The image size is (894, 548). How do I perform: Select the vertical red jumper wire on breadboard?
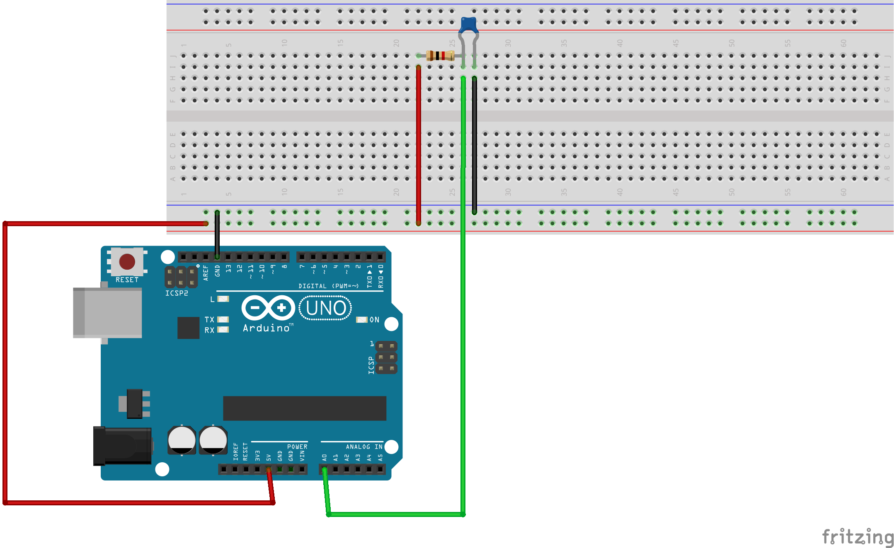coord(419,145)
